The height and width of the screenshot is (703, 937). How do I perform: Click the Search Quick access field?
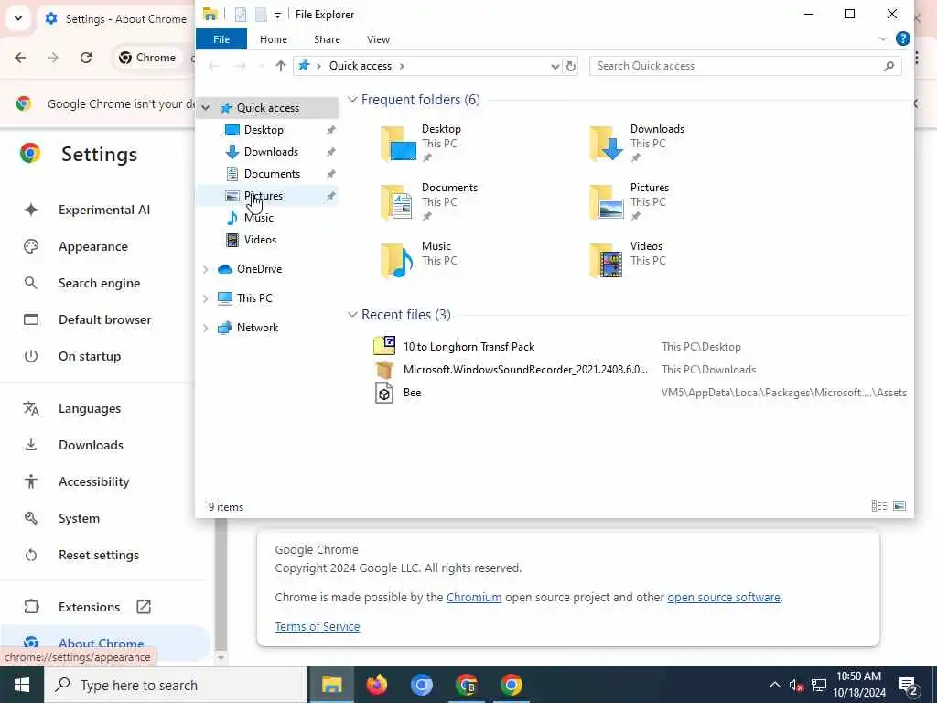736,66
